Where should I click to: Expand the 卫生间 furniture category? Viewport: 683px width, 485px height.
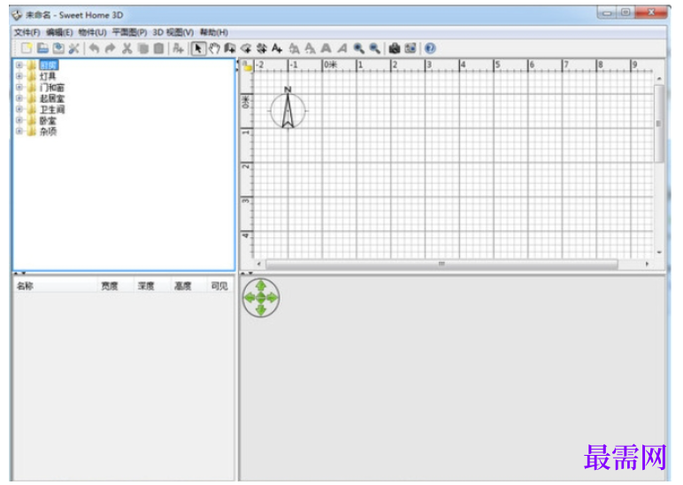pos(19,110)
